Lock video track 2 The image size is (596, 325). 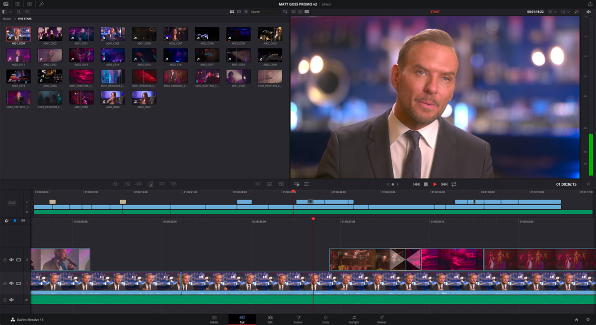(x=5, y=259)
